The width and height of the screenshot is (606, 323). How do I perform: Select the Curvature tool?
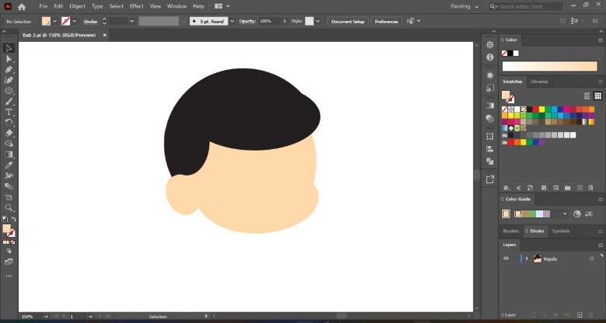coord(9,80)
